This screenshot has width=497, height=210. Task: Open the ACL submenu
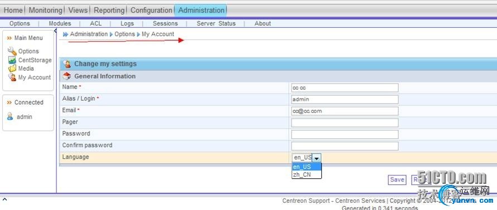tap(96, 23)
